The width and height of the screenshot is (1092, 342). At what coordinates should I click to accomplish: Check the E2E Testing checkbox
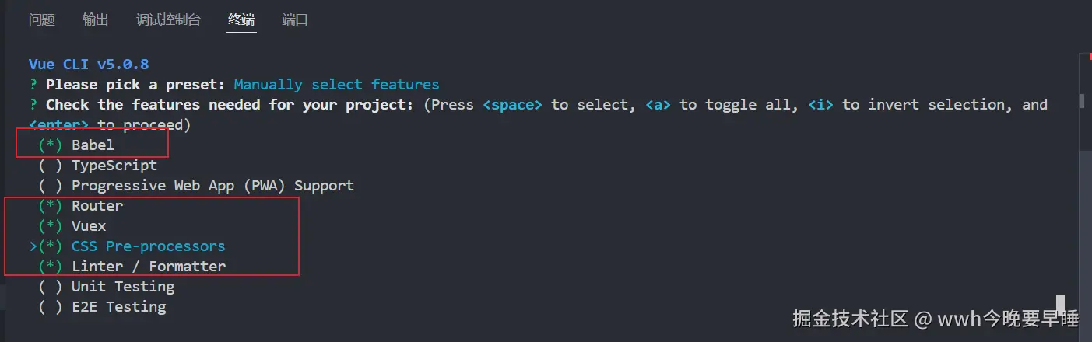(x=50, y=307)
